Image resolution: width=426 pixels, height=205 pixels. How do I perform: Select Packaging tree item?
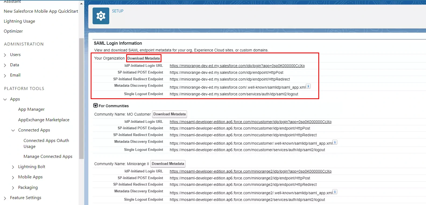[x=28, y=187]
